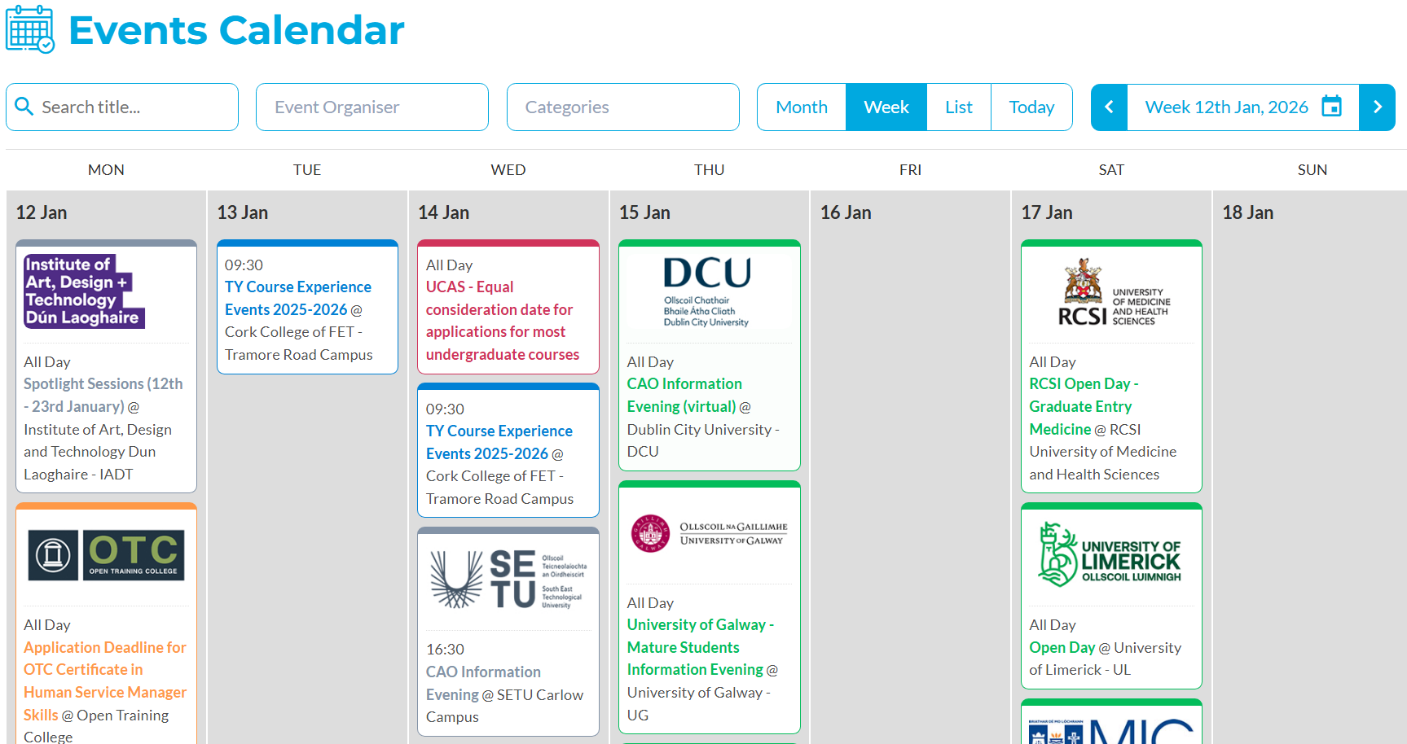Open the Event Organiser selector

(372, 107)
